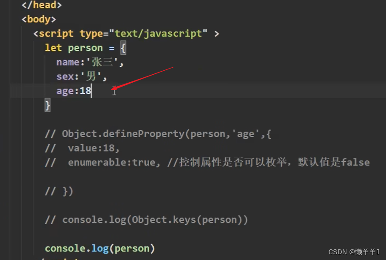Viewport: 386px width, 260px height.
Task: Click the age:18 property line
Action: [74, 91]
